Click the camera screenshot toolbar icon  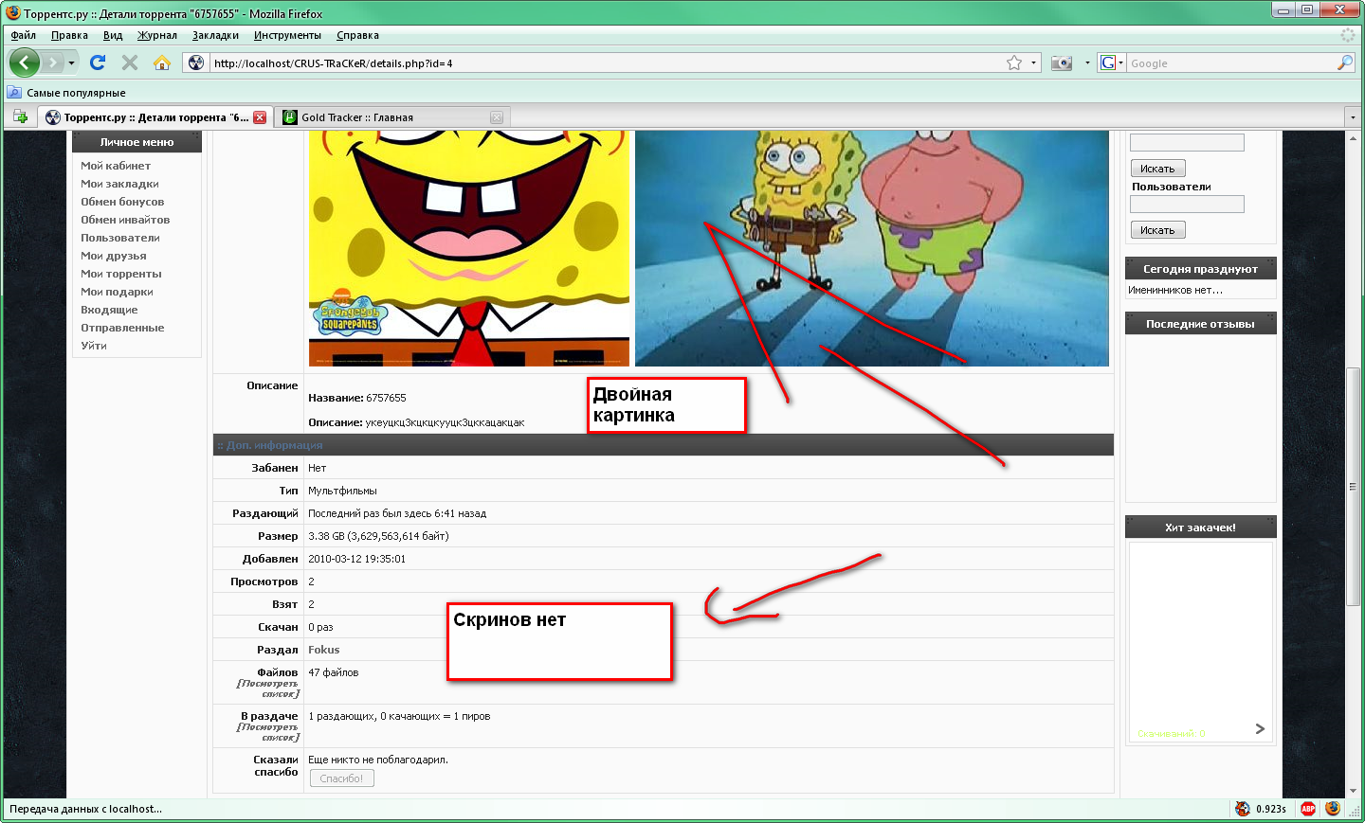coord(1062,63)
